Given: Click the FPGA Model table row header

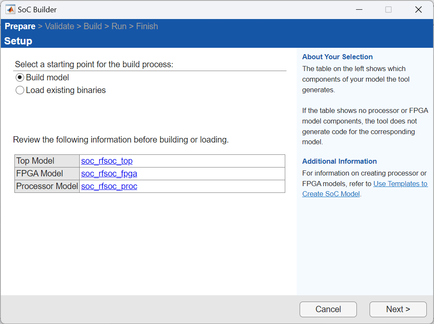Looking at the screenshot, I should click(37, 173).
